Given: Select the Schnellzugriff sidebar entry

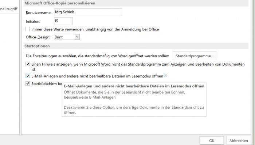Looking at the screenshot, I should (x=9, y=9).
